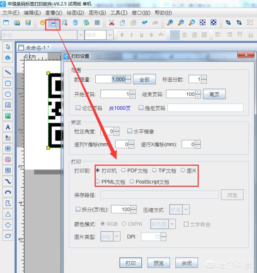
Task: Enable the 水平镜像 checkbox
Action: pyautogui.click(x=129, y=131)
